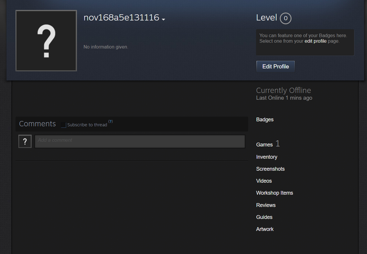Focus the Add a comment field
Image resolution: width=367 pixels, height=254 pixels.
click(140, 141)
